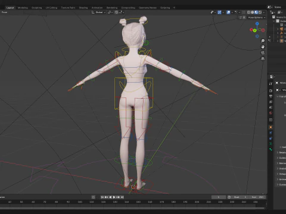Open the View Layer properties tab icon

271,102
